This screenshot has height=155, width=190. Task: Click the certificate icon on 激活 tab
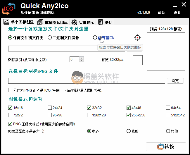[x=101, y=22]
